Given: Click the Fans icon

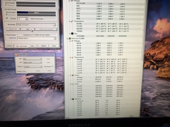Looking at the screenshot, I should [x=72, y=34].
